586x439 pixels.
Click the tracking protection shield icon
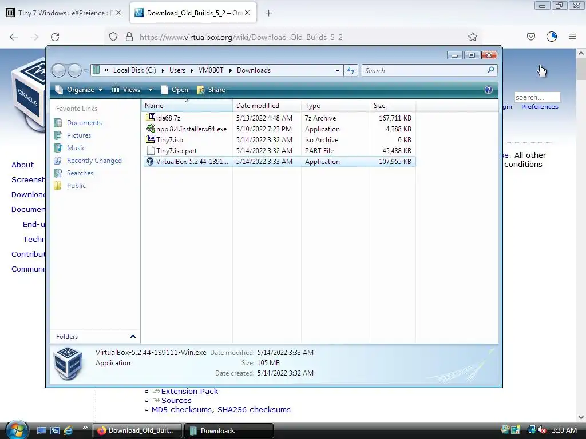113,37
